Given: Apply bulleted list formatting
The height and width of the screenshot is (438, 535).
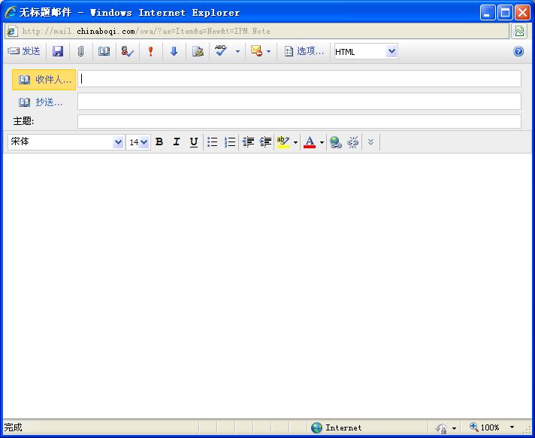Looking at the screenshot, I should click(x=213, y=141).
